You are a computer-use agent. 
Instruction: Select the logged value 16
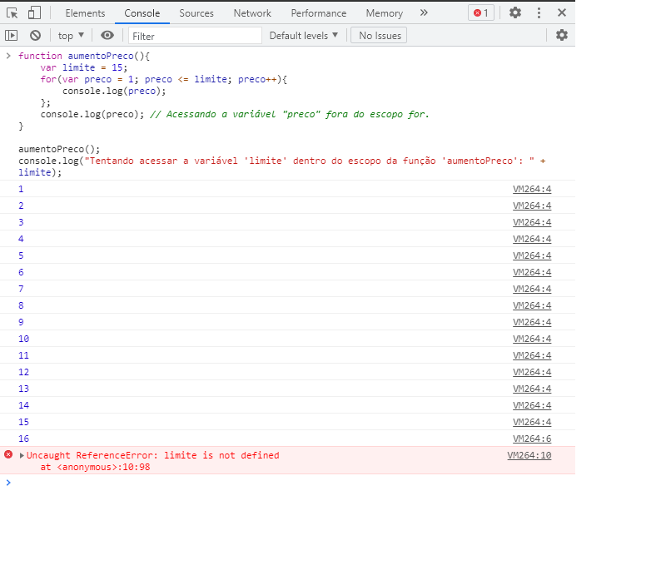pos(24,439)
